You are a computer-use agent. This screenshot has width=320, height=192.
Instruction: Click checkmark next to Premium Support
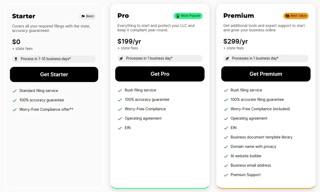226,175
